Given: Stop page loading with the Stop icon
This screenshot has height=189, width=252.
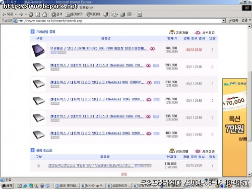Looking at the screenshot, I should (x=31, y=15).
